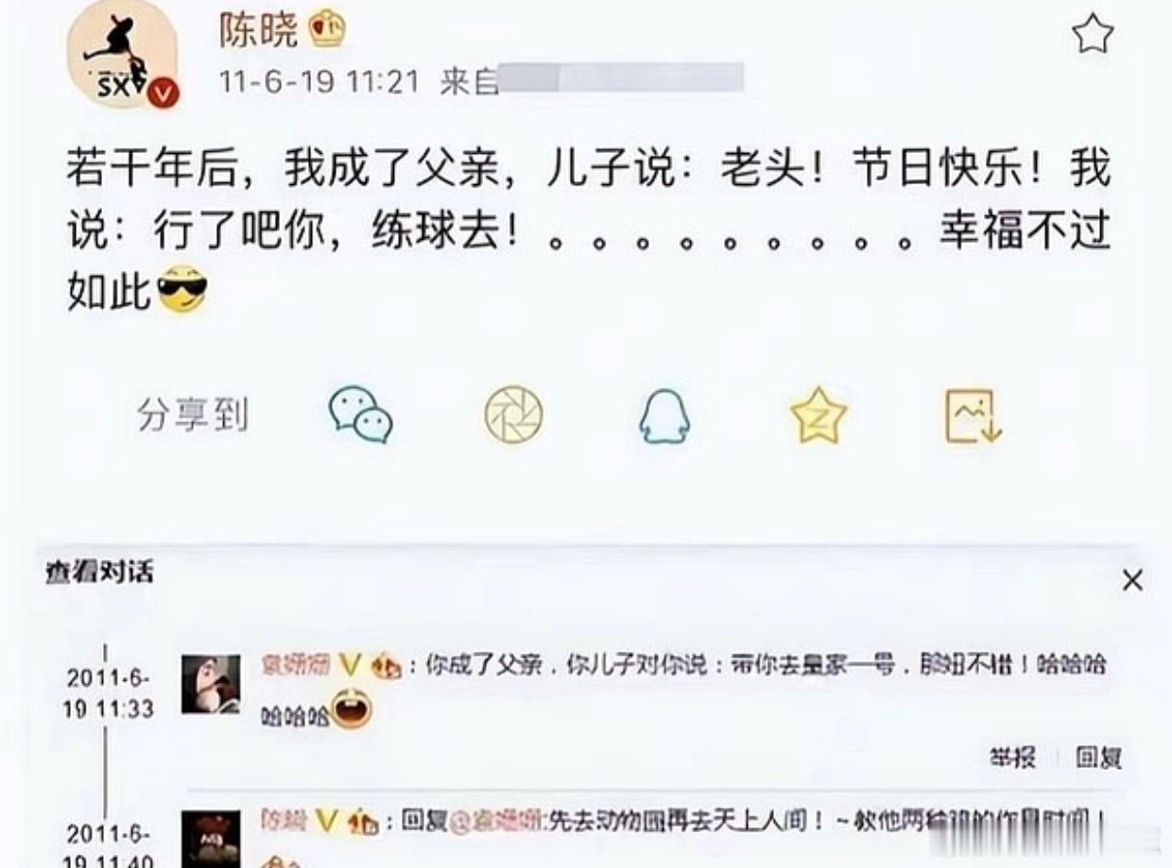
Task: Share post to Qzone star icon
Action: [819, 416]
